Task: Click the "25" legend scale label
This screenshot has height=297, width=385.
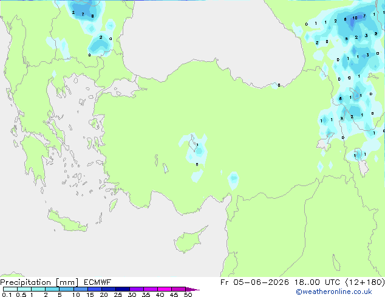Action: coord(118,295)
